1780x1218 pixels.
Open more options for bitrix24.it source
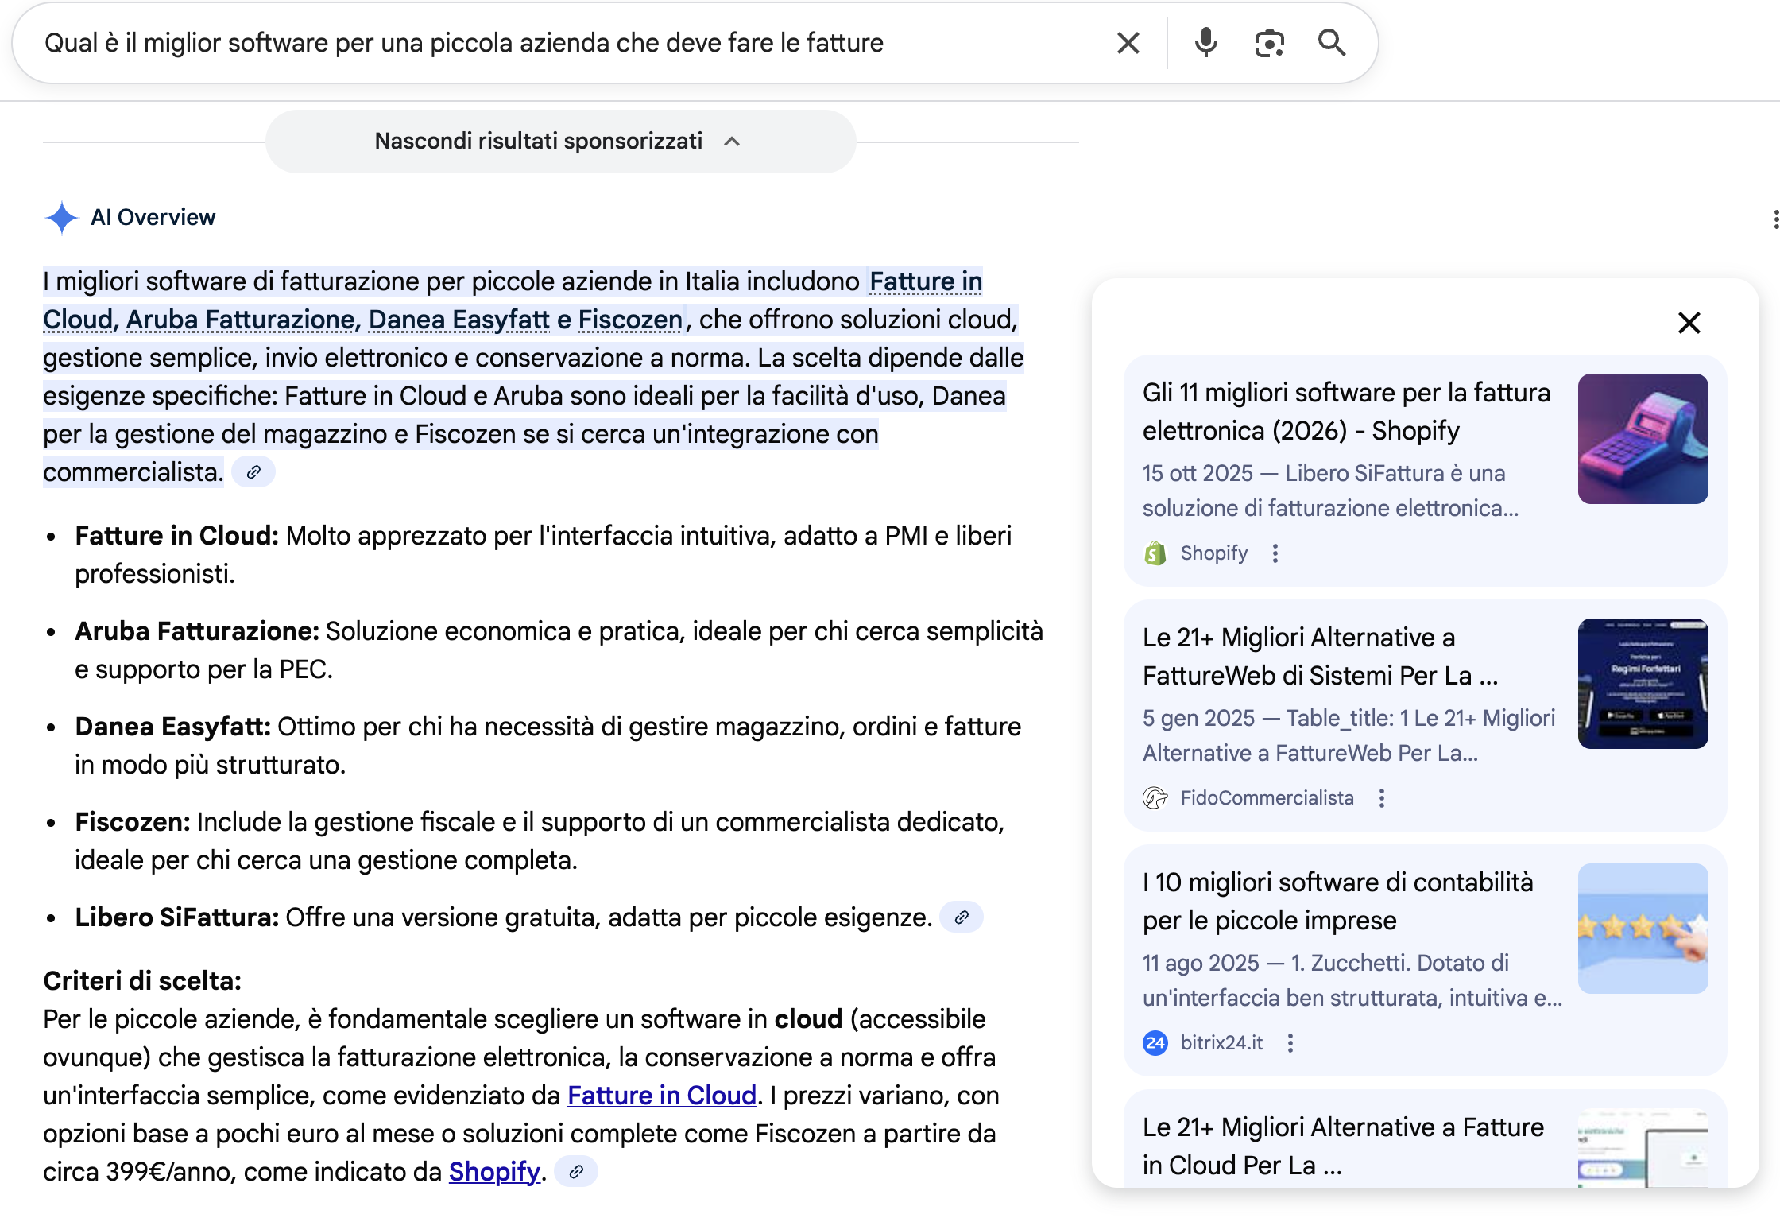[1290, 1043]
